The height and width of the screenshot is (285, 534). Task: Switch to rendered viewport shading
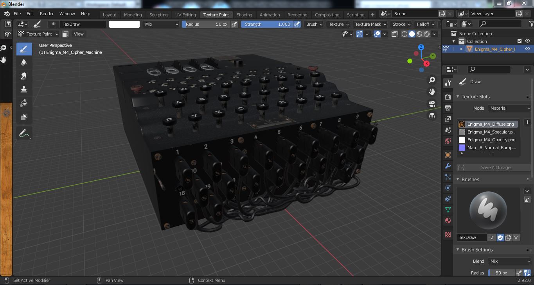(427, 34)
